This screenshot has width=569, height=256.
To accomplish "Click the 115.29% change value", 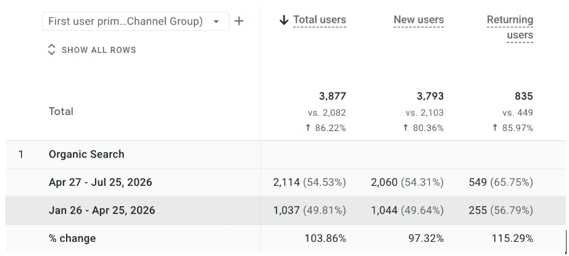I will [x=512, y=239].
